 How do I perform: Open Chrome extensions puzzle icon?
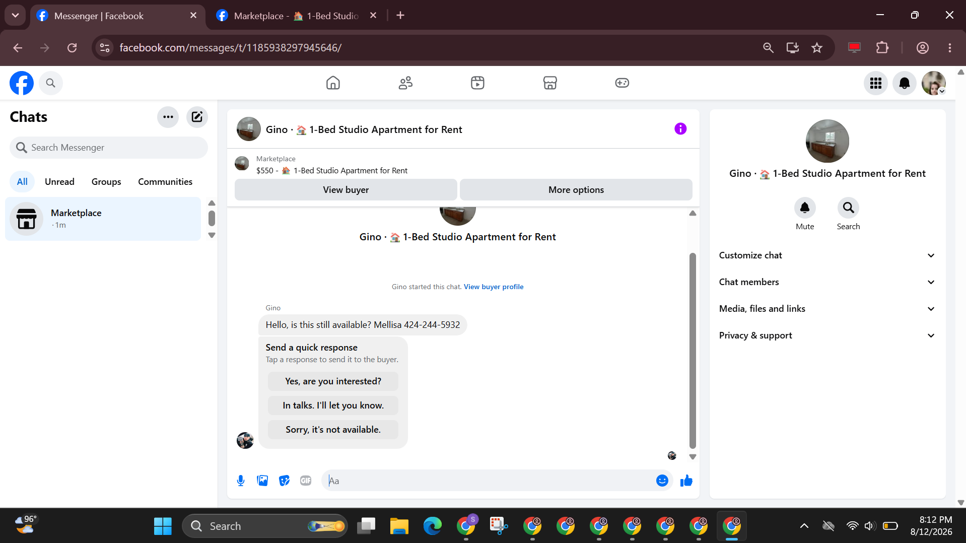coord(882,48)
